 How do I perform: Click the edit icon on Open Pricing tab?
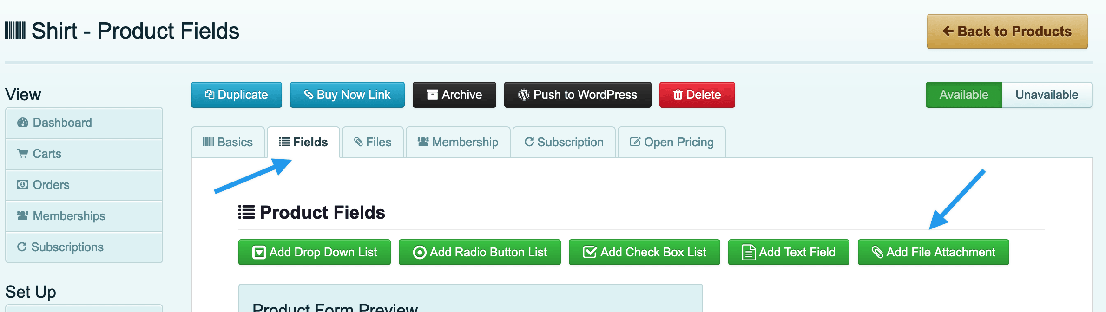(x=635, y=142)
